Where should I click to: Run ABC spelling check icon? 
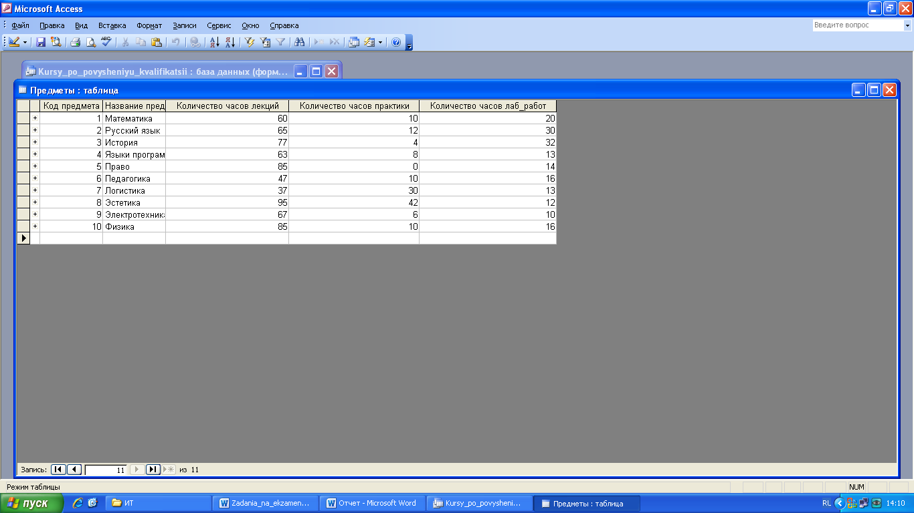tap(106, 42)
